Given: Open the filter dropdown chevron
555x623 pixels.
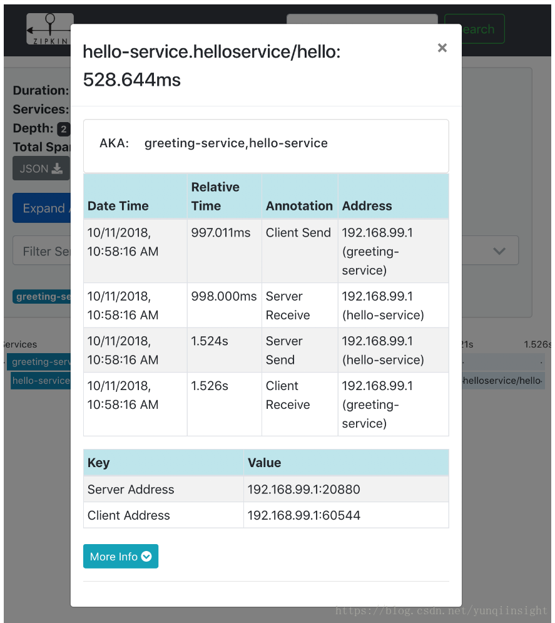Looking at the screenshot, I should point(499,250).
